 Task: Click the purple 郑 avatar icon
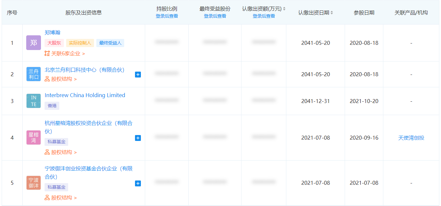pyautogui.click(x=33, y=43)
